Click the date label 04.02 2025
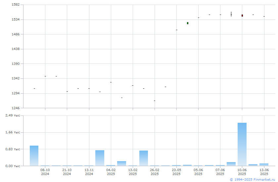 [111, 172]
